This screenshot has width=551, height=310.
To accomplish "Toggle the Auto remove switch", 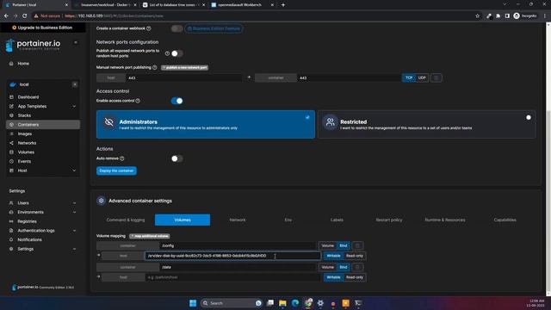I will tap(176, 158).
